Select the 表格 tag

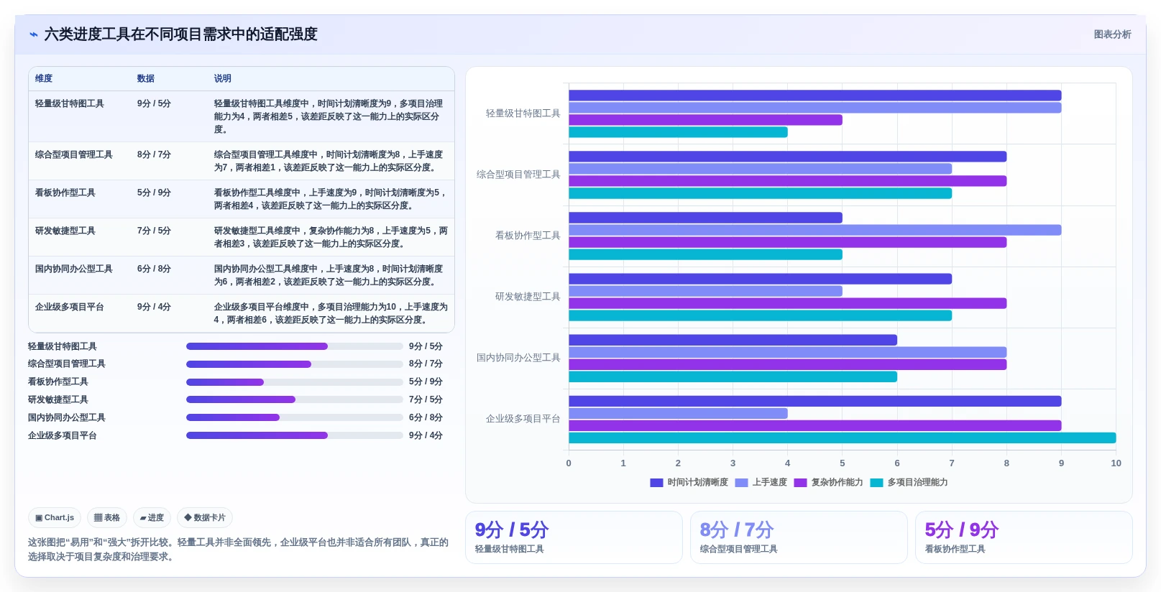[107, 517]
